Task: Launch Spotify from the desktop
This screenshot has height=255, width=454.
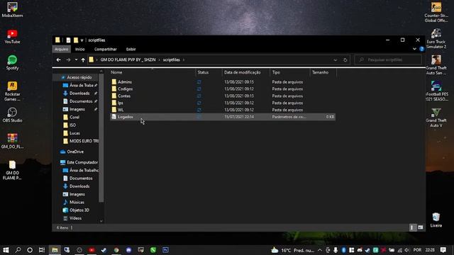Action: tap(12, 62)
